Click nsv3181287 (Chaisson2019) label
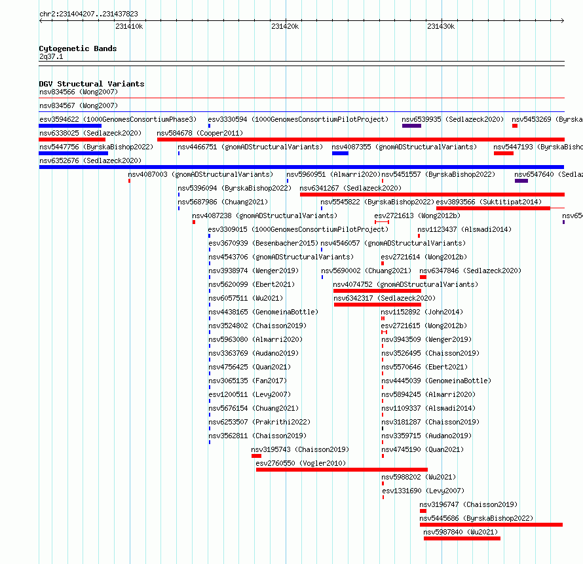 [x=430, y=422]
